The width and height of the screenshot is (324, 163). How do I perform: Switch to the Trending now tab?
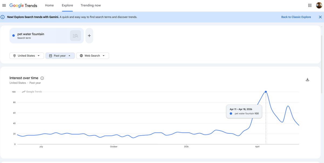click(x=91, y=5)
